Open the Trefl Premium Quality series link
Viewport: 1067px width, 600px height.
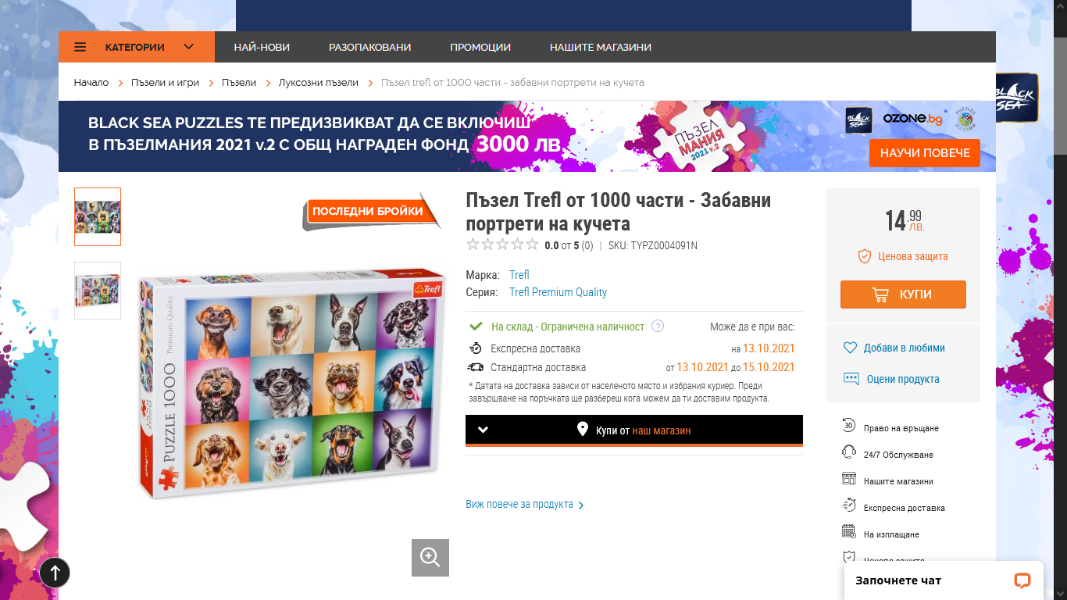558,292
